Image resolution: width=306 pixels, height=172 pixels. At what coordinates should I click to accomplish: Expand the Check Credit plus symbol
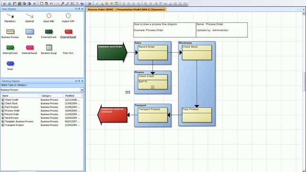click(153, 87)
